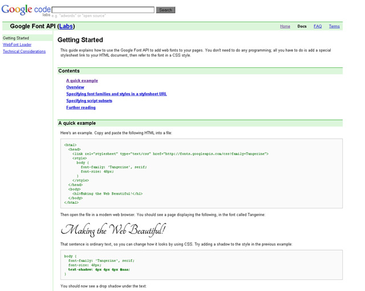Open Technical Considerations in the sidebar
Viewport: 365px width, 291px height.
pyautogui.click(x=24, y=51)
